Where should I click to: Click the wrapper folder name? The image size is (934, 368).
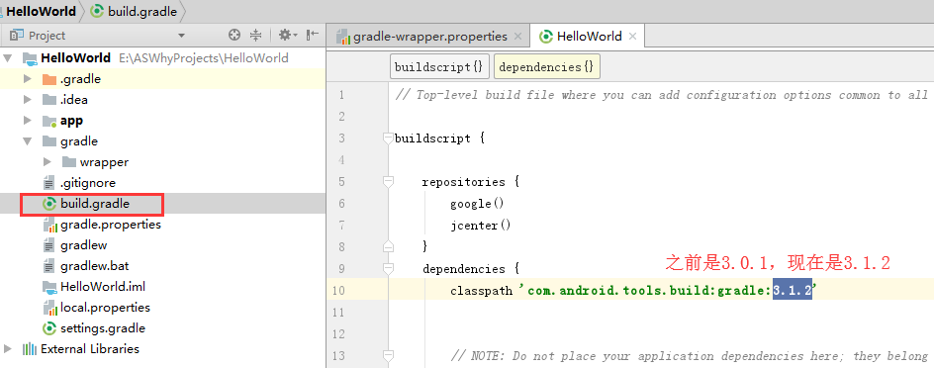click(x=104, y=162)
